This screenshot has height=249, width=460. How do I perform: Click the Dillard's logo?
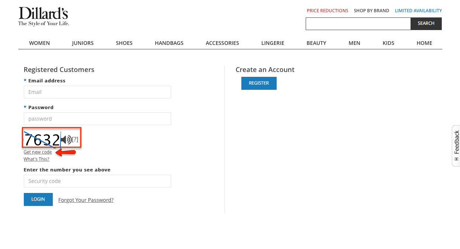pyautogui.click(x=43, y=16)
